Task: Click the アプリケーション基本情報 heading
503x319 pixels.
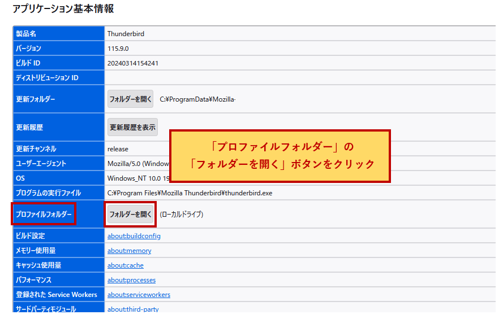Action: pyautogui.click(x=63, y=8)
